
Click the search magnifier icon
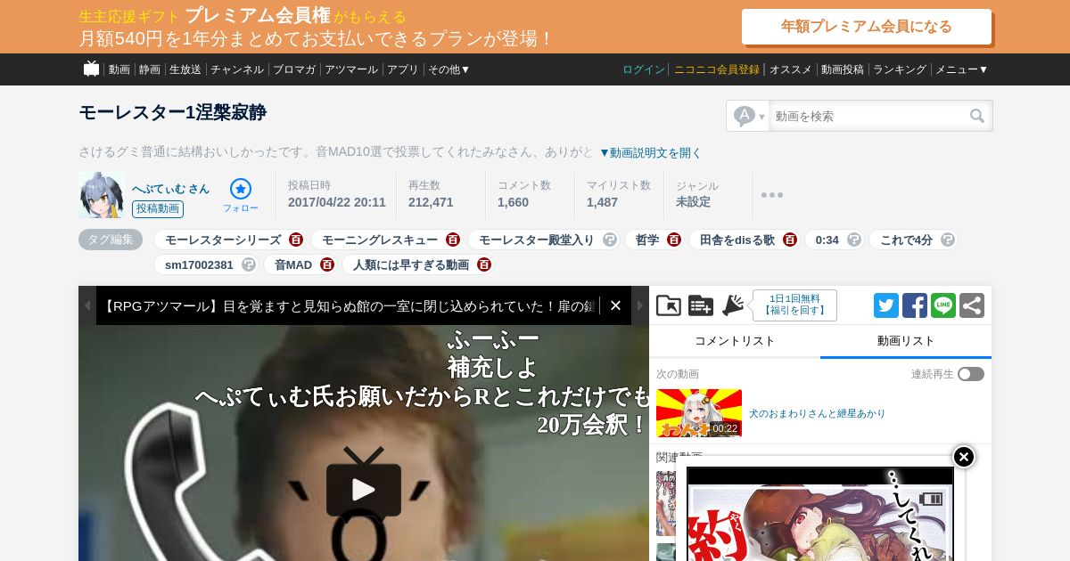977,116
